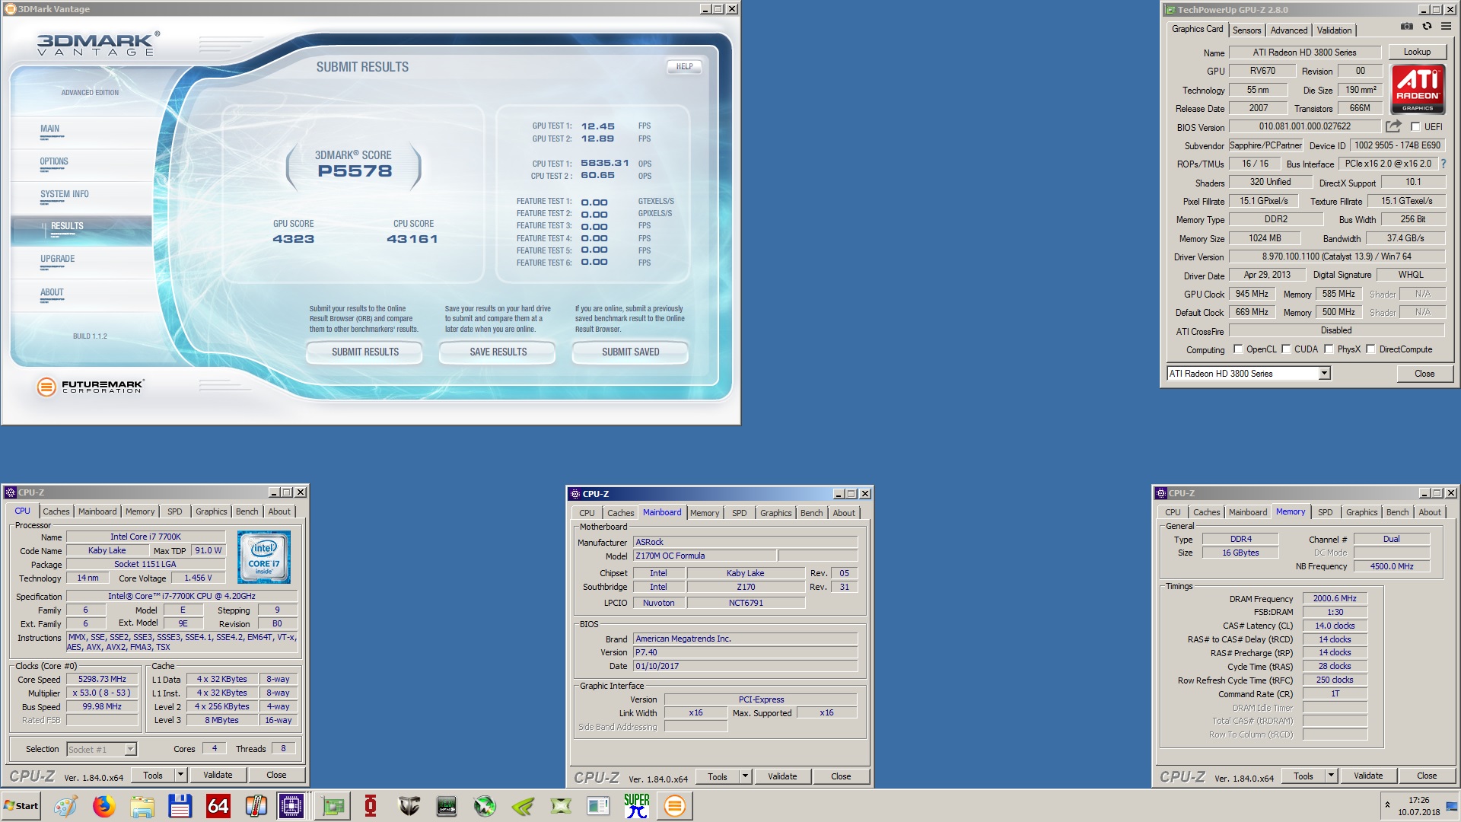Expand the Tools arrow in the CPU-Z CPU window
This screenshot has height=822, width=1461.
click(x=180, y=775)
